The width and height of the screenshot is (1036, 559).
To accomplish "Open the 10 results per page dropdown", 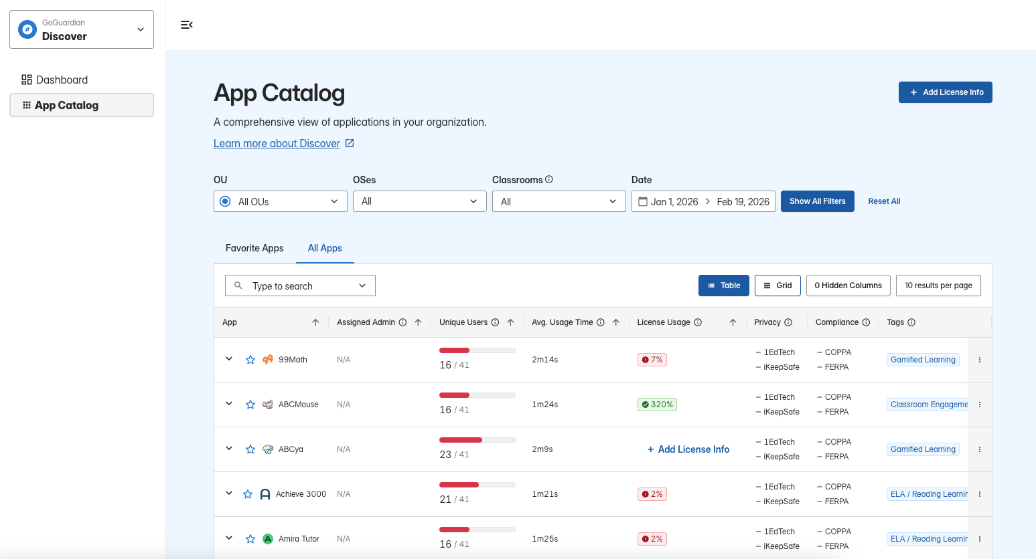I will point(938,286).
